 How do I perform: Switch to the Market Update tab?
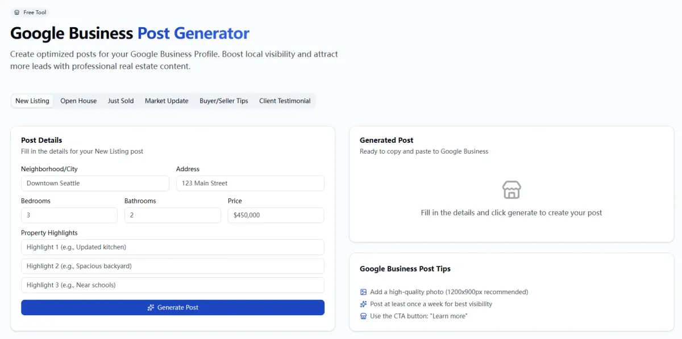point(167,101)
